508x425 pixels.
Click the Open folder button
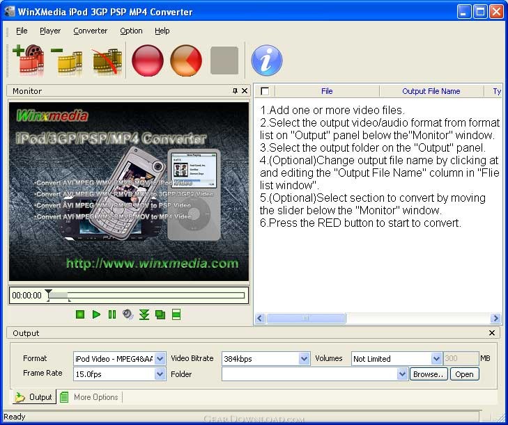point(464,374)
